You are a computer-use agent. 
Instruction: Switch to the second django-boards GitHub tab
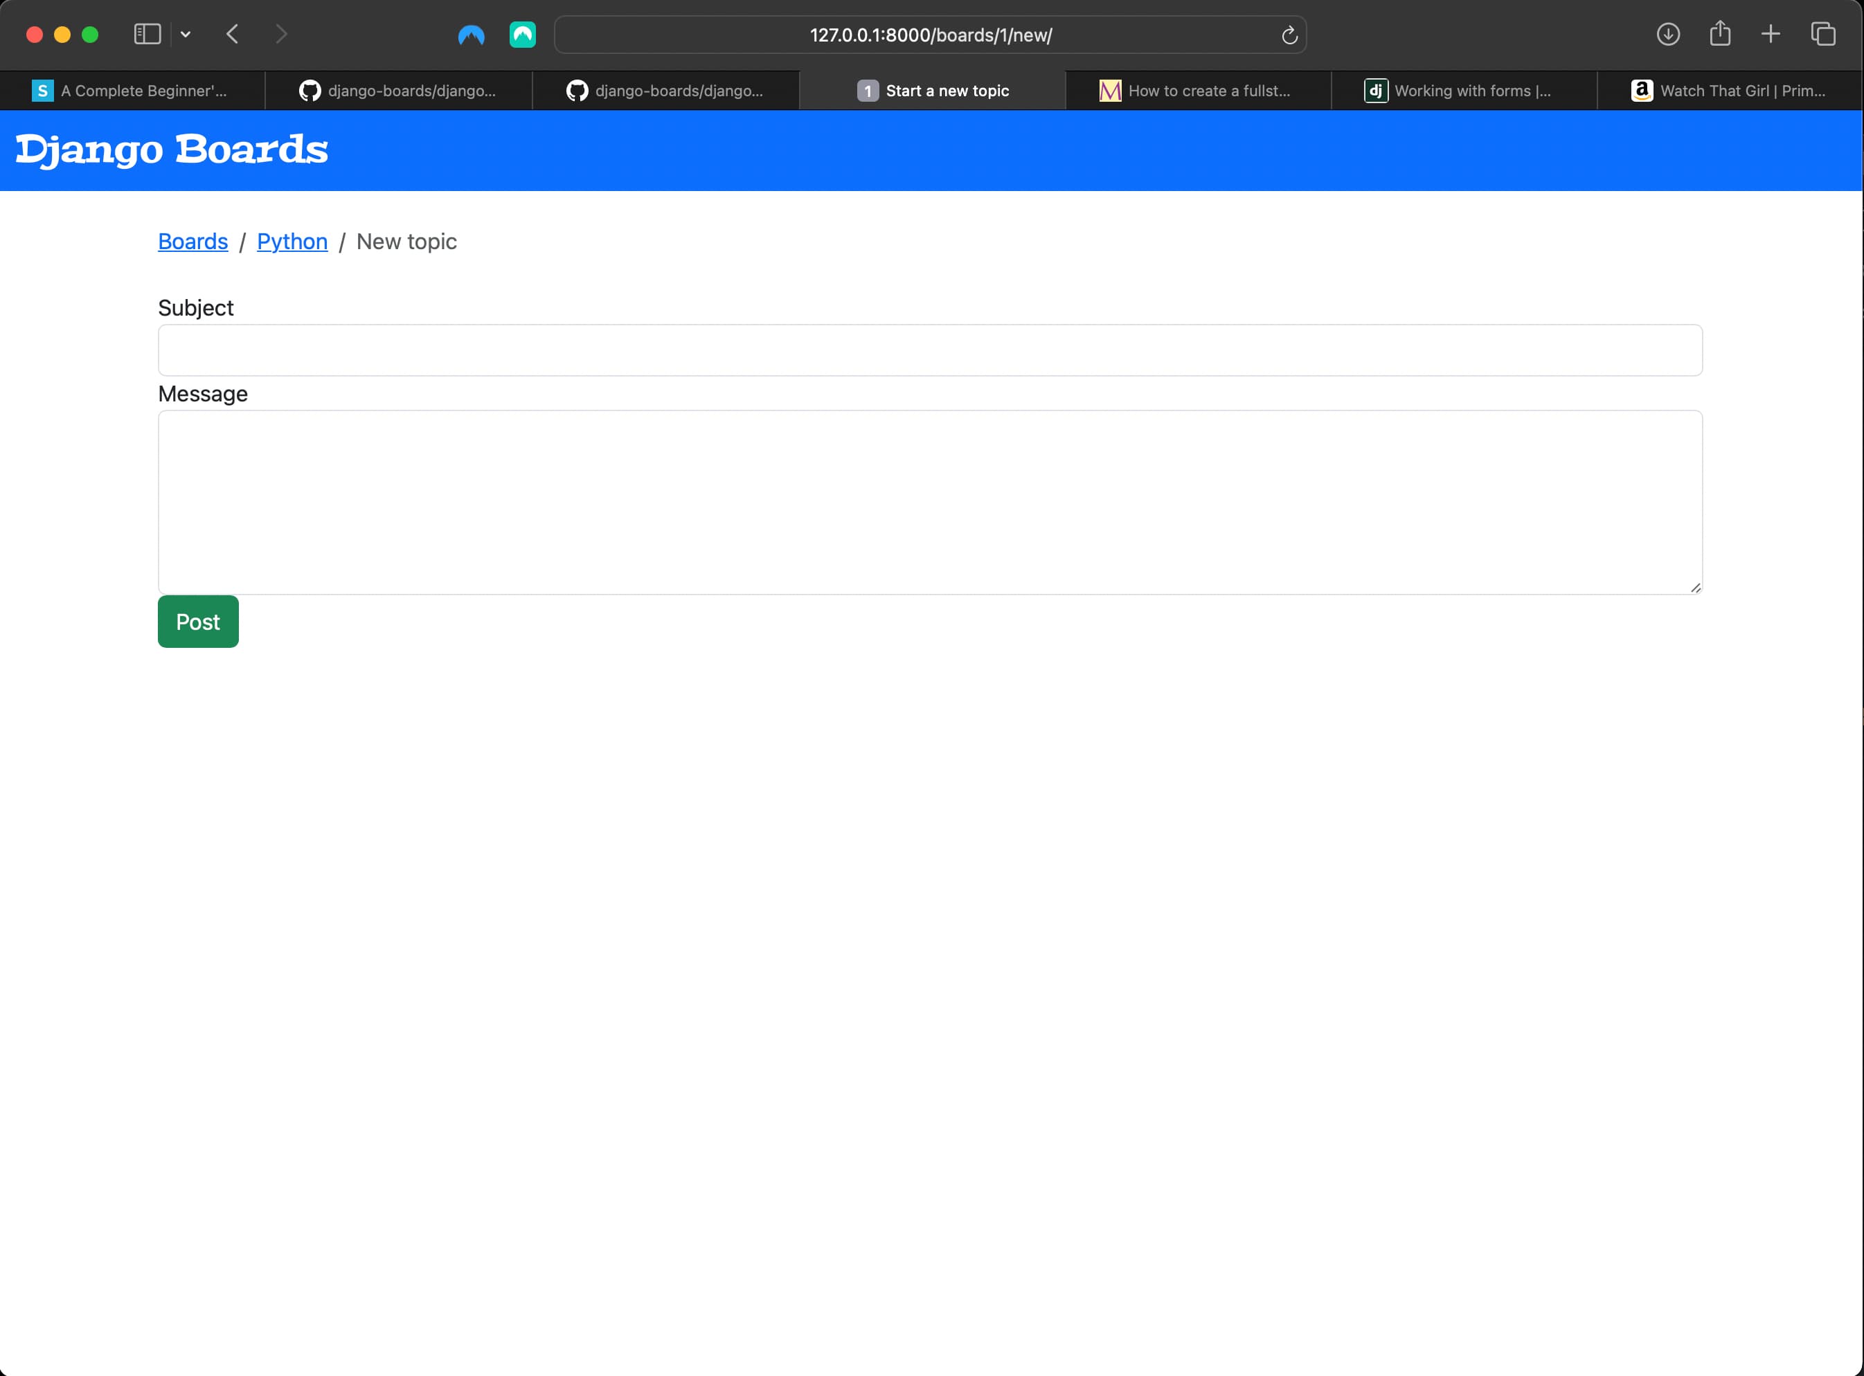tap(665, 91)
